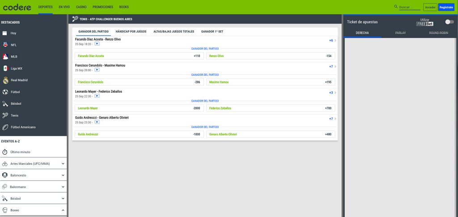The width and height of the screenshot is (458, 217).
Task: Open Francisco Cerundolo - Maxime Hamou match title
Action: [x=100, y=66]
